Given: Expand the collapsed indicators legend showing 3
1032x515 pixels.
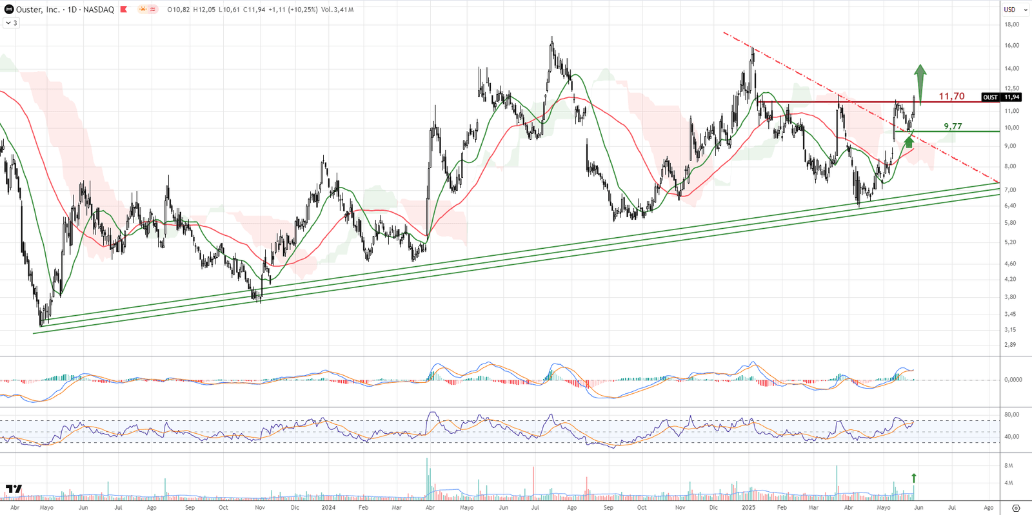Looking at the screenshot, I should (x=11, y=23).
